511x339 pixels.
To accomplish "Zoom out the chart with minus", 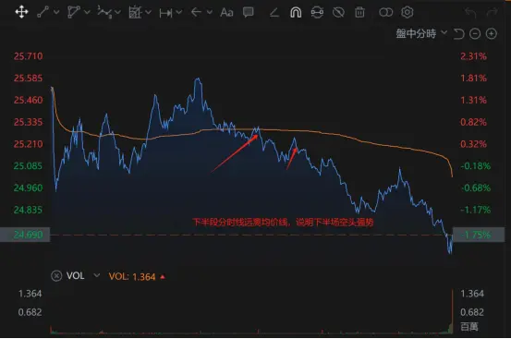I will coord(475,33).
